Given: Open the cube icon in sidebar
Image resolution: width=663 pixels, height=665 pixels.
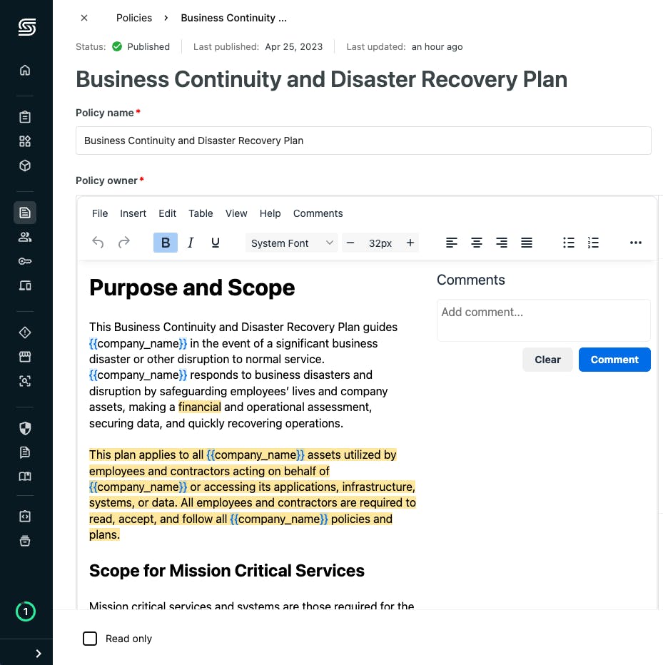Looking at the screenshot, I should (25, 166).
